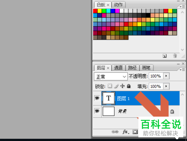Open the 动作 actions tab

click(118, 5)
